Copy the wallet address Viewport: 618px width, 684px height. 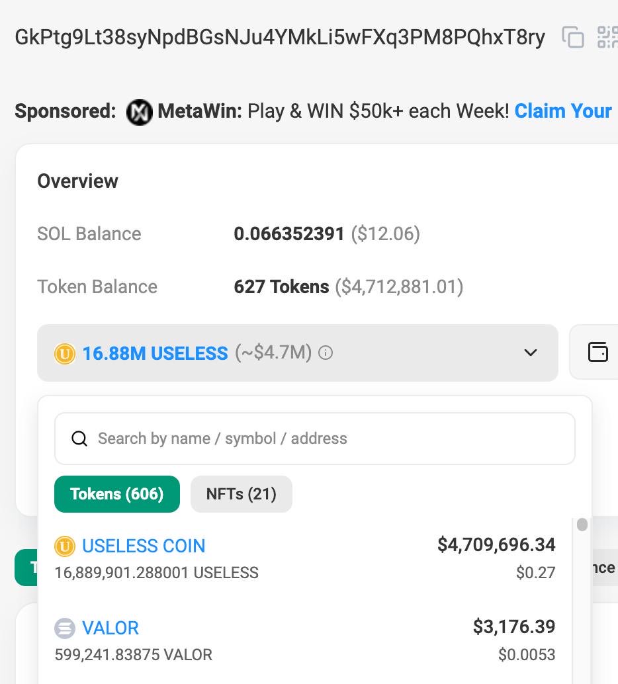[572, 37]
